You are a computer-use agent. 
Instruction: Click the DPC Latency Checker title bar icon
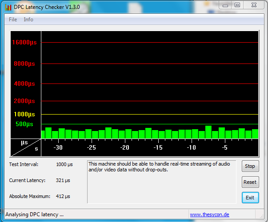pos(8,7)
